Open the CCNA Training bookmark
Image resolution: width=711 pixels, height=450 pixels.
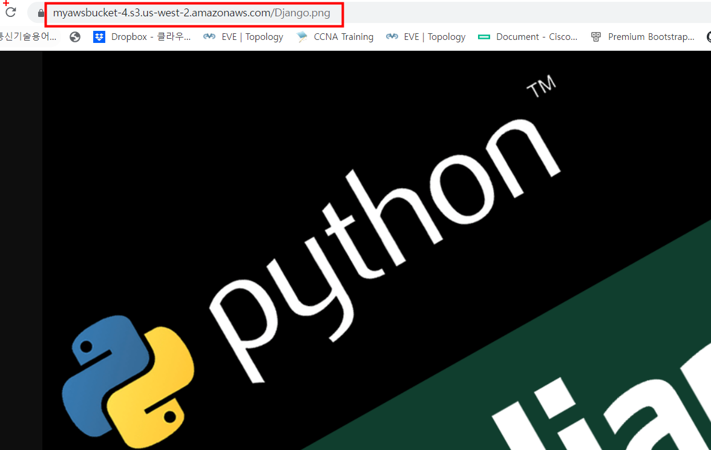point(335,37)
